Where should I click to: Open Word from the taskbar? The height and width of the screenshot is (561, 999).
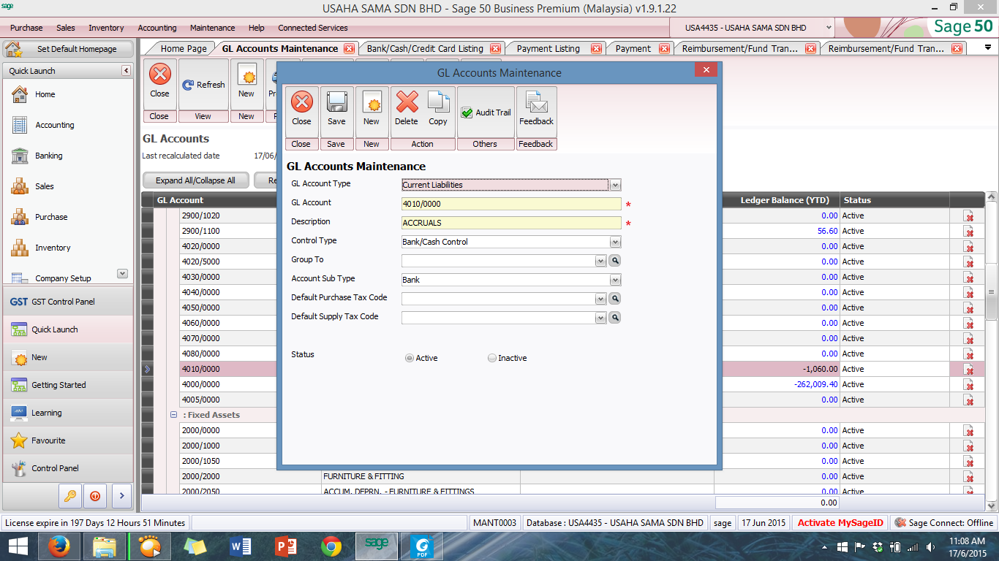[x=240, y=546]
